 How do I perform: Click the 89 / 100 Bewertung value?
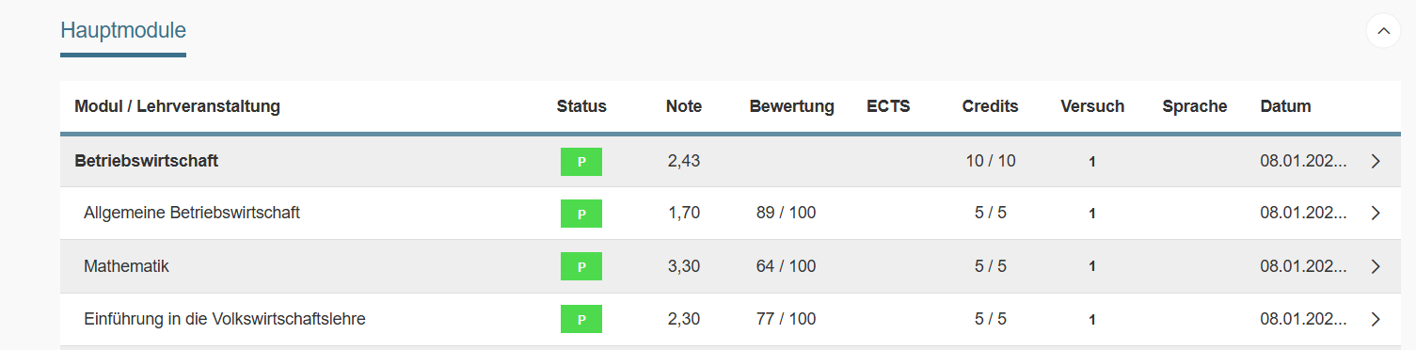(786, 213)
